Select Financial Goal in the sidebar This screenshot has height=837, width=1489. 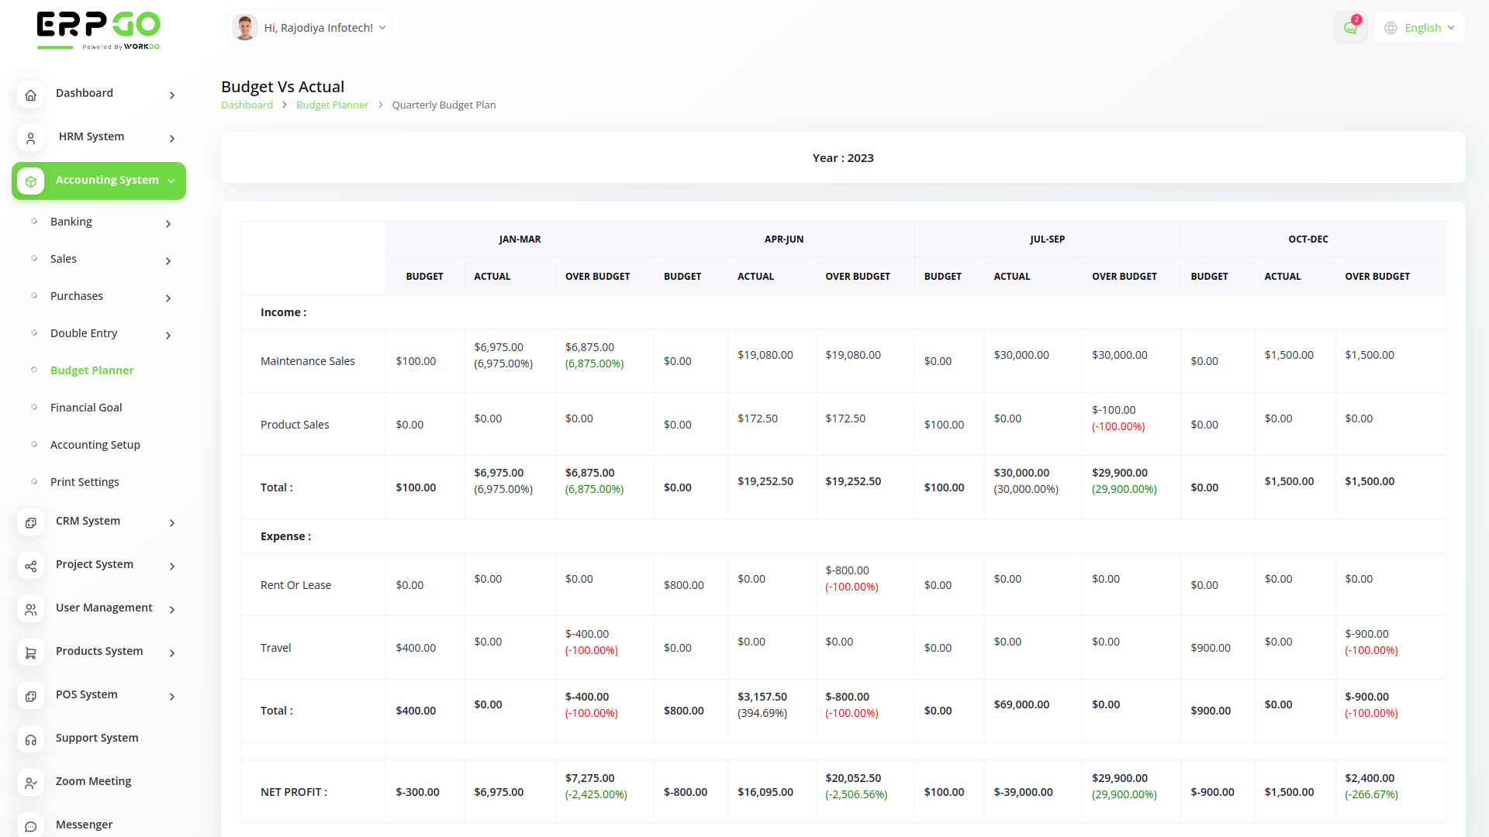click(86, 408)
